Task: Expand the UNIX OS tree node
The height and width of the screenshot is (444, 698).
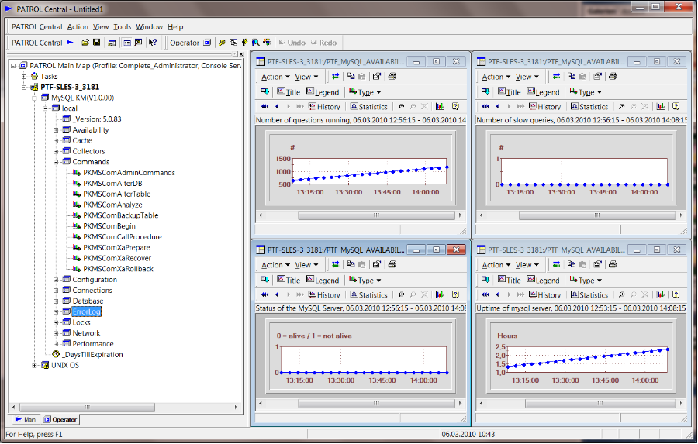Action: pos(34,365)
